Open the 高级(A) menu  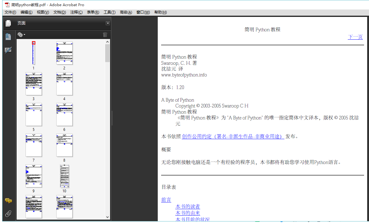(126, 12)
